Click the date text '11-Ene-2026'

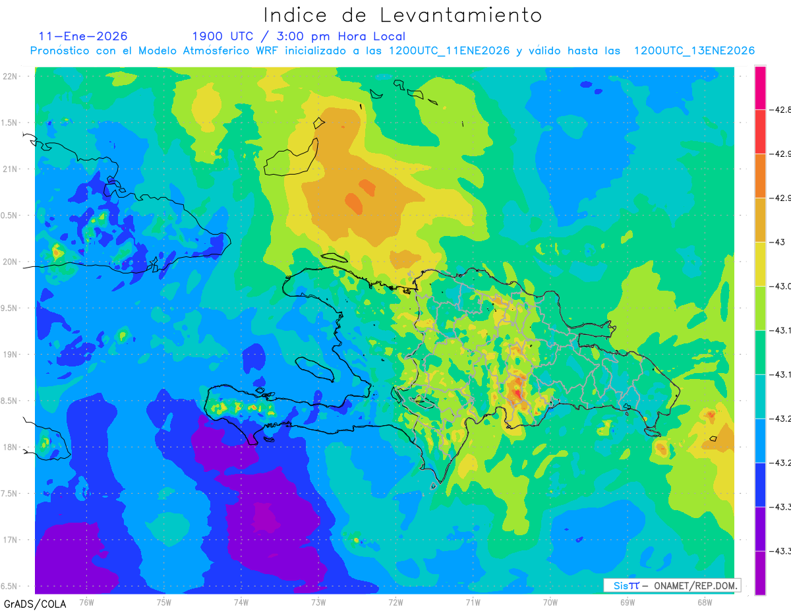83,36
